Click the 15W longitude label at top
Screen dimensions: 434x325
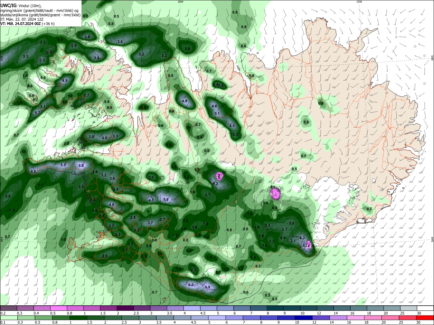(359, 2)
